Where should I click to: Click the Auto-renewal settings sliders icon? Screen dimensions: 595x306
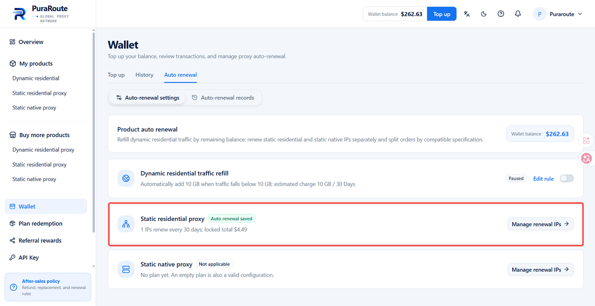click(119, 98)
